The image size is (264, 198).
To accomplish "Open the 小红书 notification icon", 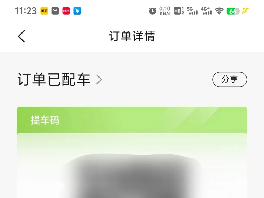I will 66,11.
